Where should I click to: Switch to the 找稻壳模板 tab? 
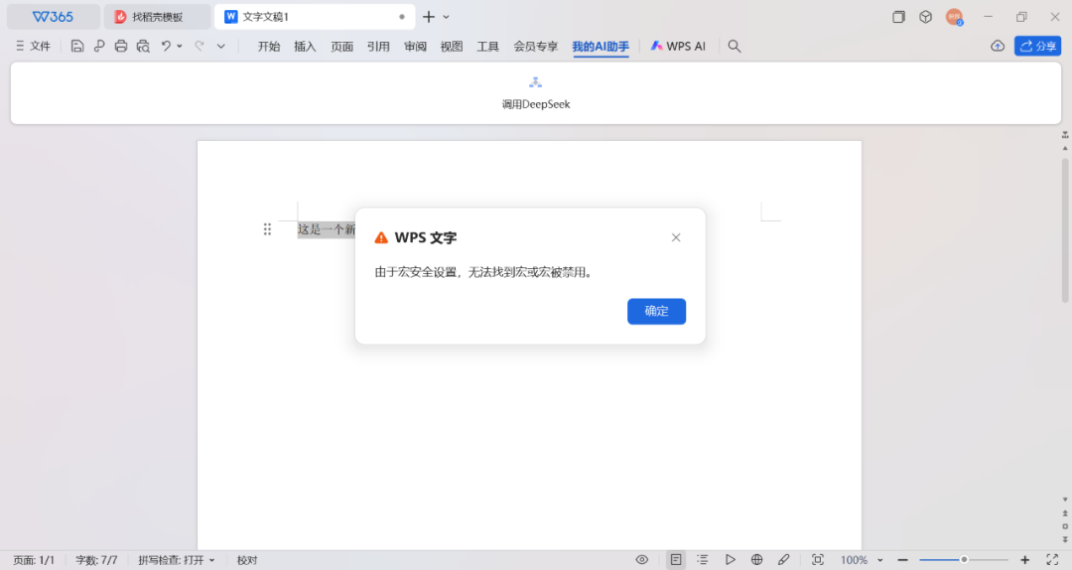pyautogui.click(x=157, y=17)
